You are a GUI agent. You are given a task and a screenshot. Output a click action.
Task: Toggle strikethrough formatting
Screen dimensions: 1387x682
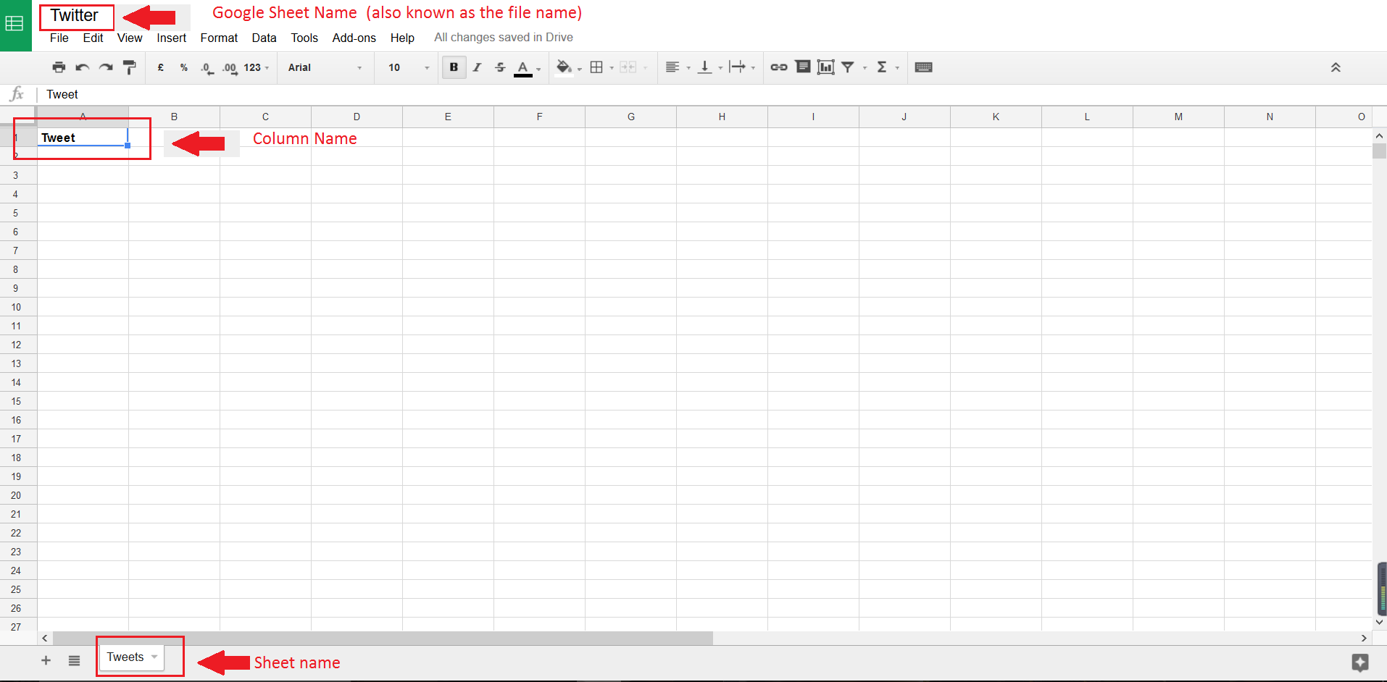point(500,67)
